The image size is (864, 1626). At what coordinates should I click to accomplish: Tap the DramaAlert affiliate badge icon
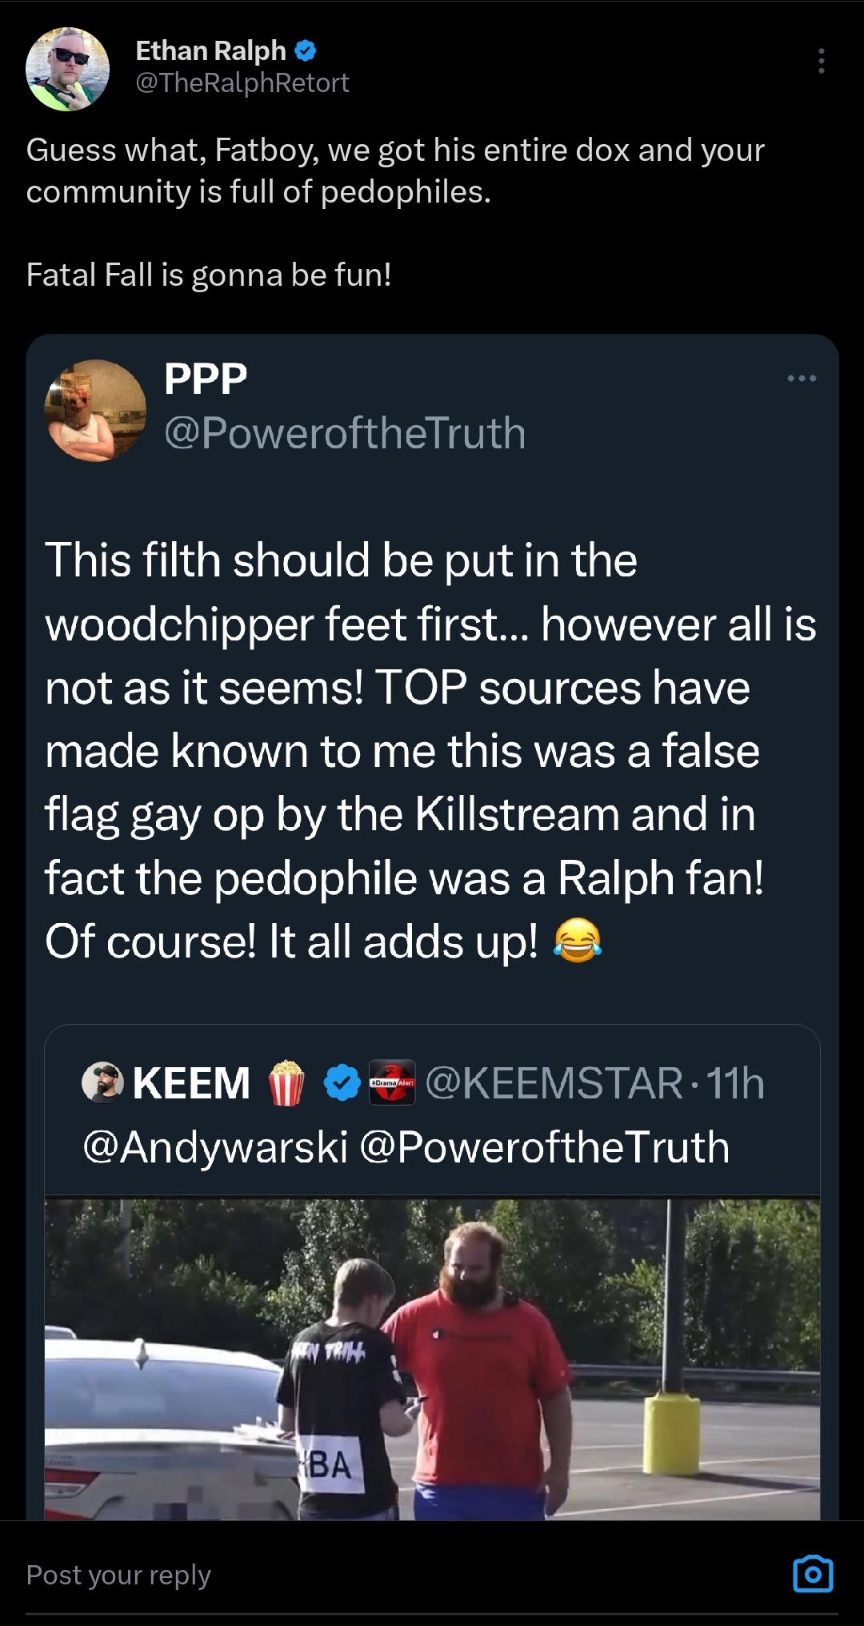click(x=392, y=1082)
